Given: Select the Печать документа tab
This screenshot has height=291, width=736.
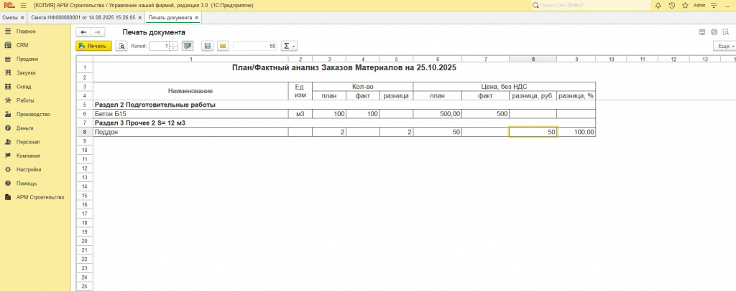Looking at the screenshot, I should (170, 17).
